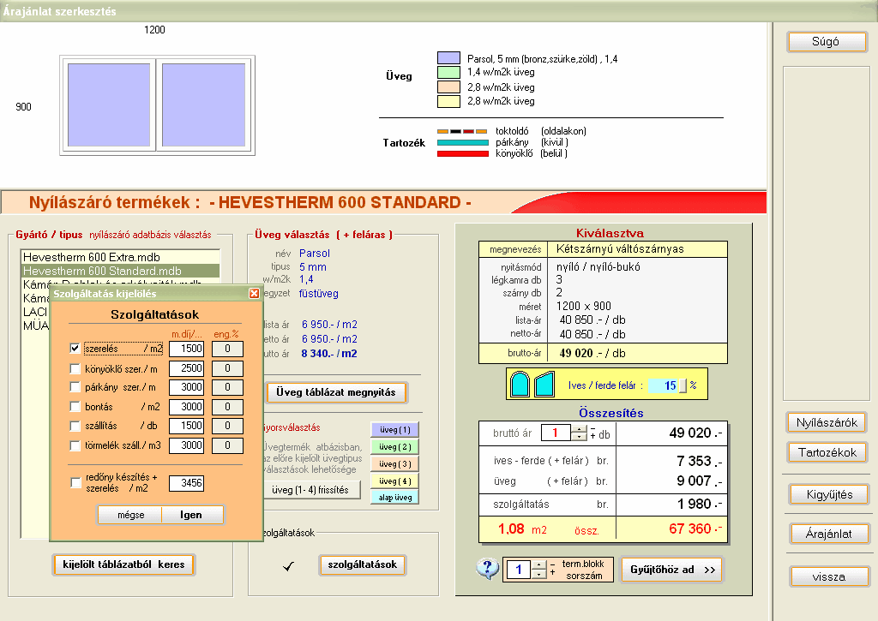Select the alap üveg quick option
The width and height of the screenshot is (878, 621).
tap(394, 498)
